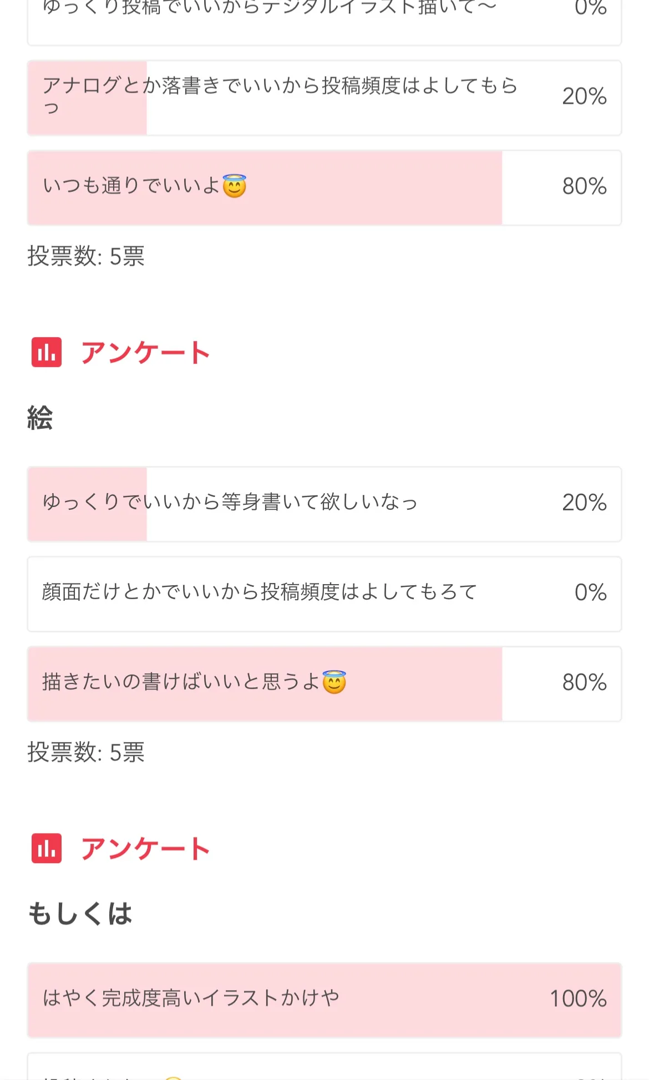This screenshot has width=649, height=1080.
Task: Click the 絵 poll title
Action: coord(40,418)
